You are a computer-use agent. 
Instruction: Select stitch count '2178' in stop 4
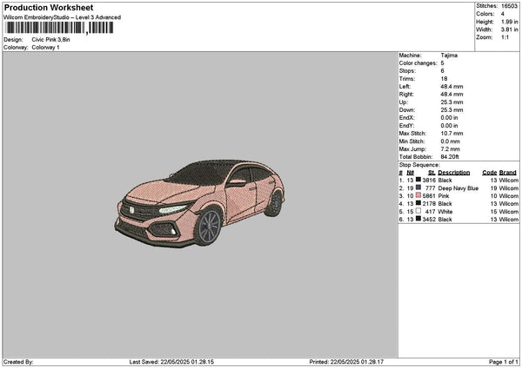429,204
